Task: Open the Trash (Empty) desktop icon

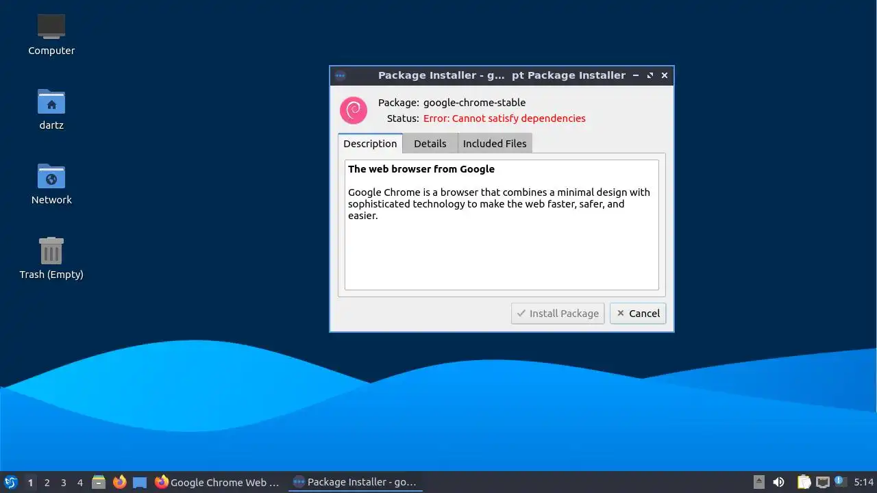Action: click(x=51, y=251)
